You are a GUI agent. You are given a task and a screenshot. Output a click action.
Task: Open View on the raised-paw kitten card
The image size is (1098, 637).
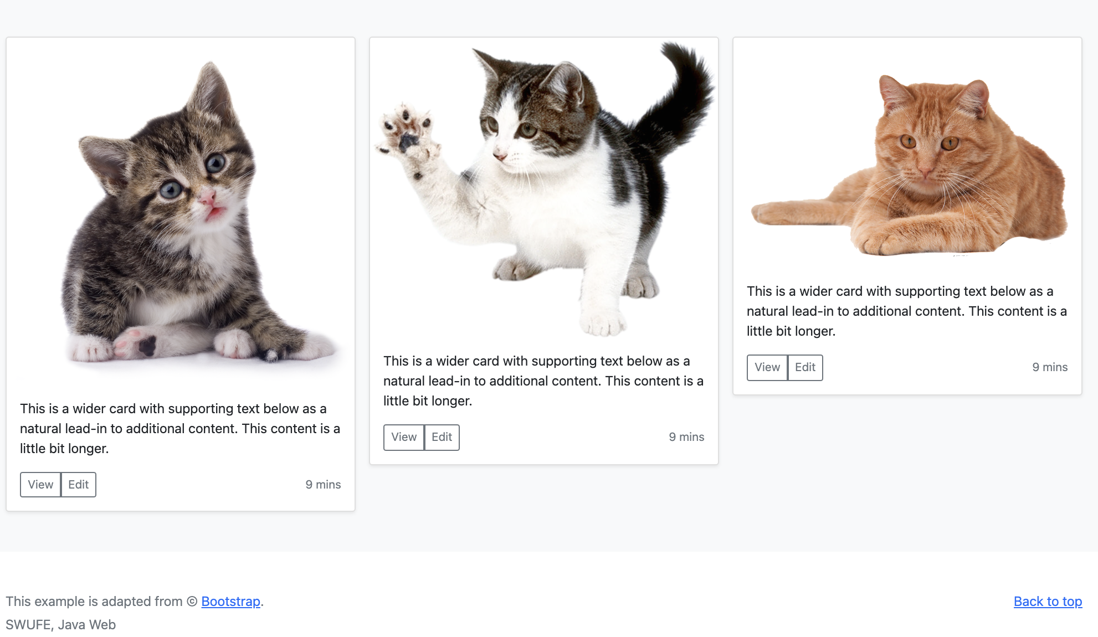pyautogui.click(x=404, y=437)
